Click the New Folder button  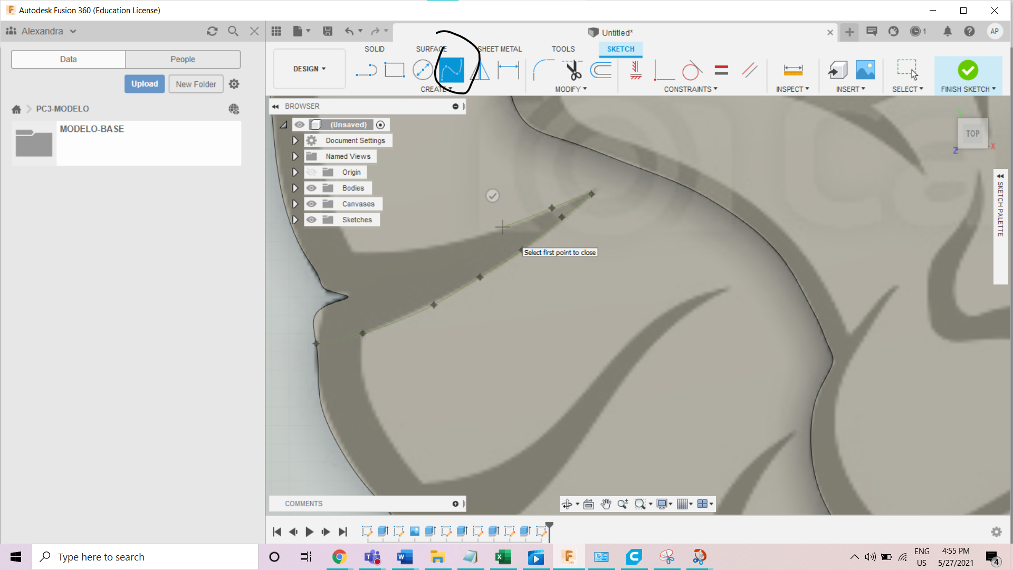pos(196,84)
